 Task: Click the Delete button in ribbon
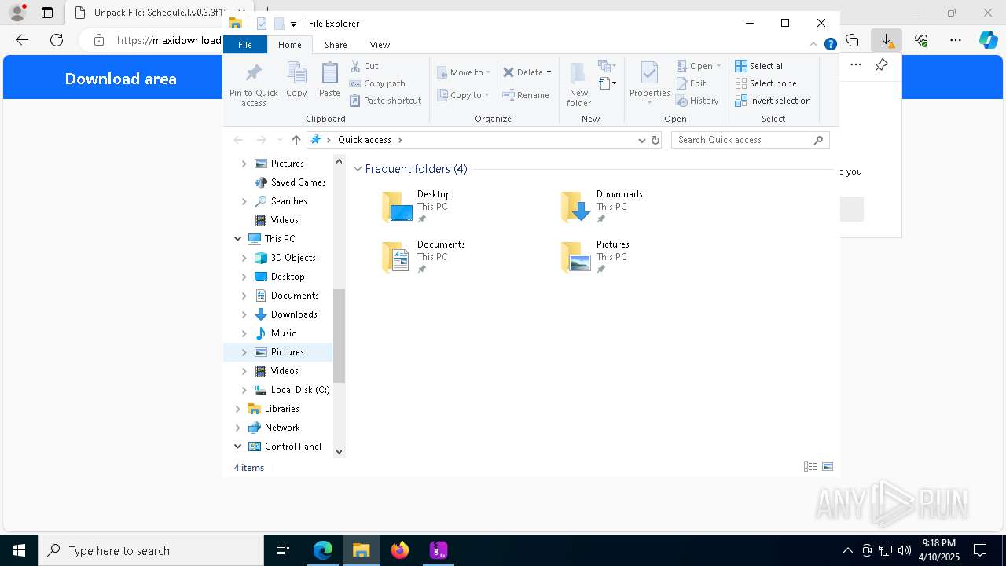[523, 72]
